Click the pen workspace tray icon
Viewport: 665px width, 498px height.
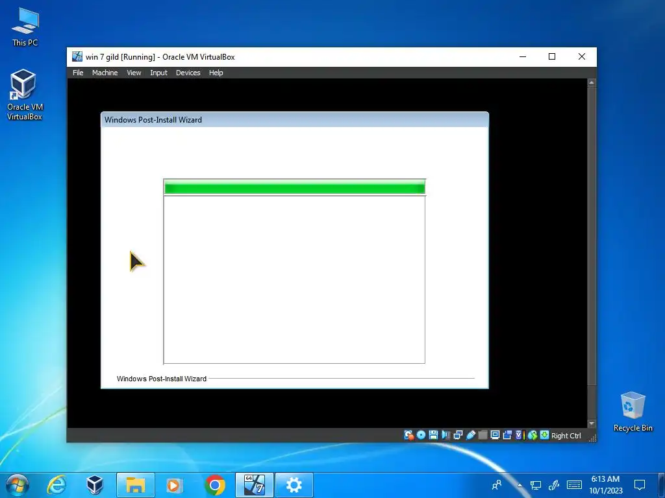click(554, 485)
